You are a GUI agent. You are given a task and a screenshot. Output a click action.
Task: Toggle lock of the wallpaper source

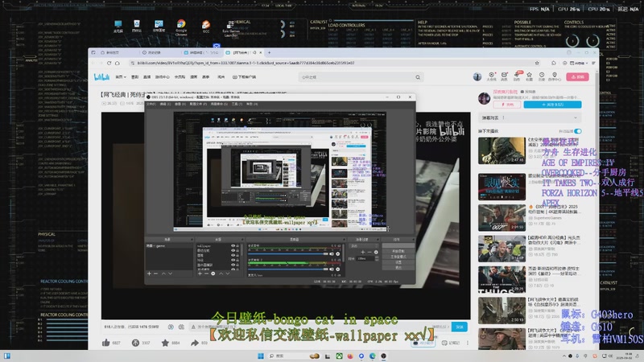237,246
